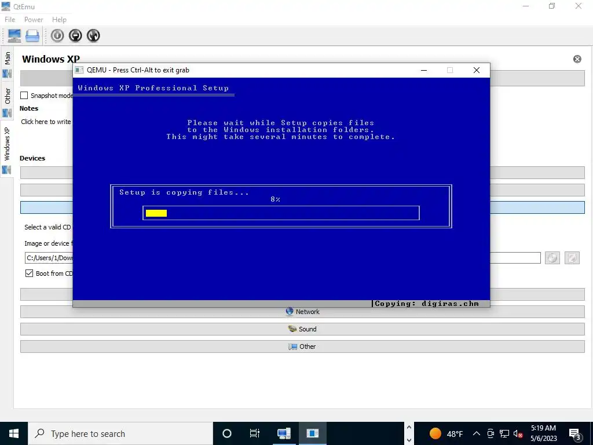The height and width of the screenshot is (445, 593).
Task: Click the QEMU window title bar icon
Action: pos(79,70)
